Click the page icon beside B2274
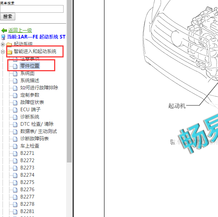Viewport: 218px width, 217px height. tap(15, 175)
